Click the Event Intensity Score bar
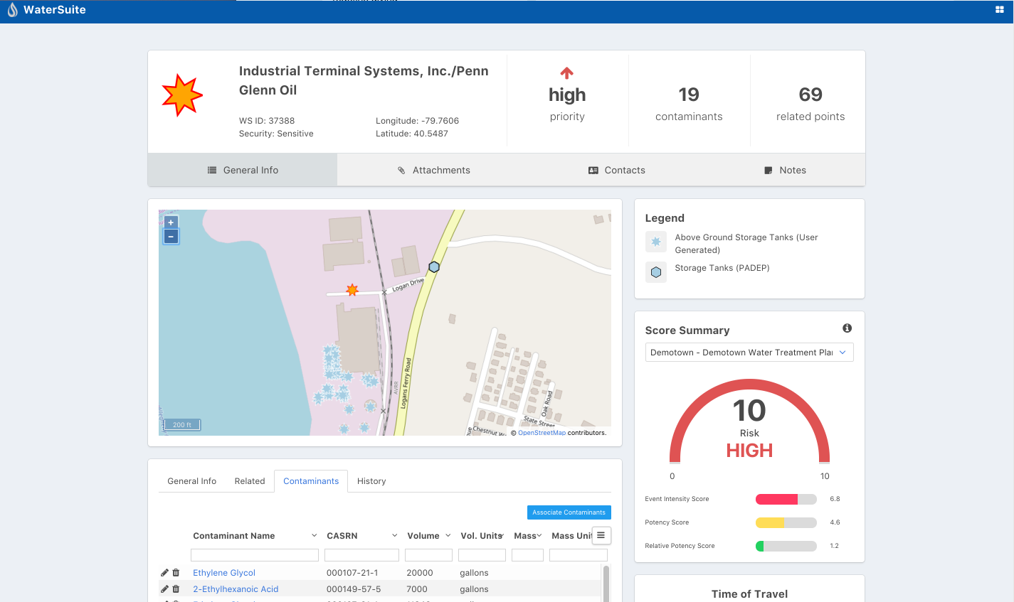Image resolution: width=1014 pixels, height=602 pixels. (786, 499)
